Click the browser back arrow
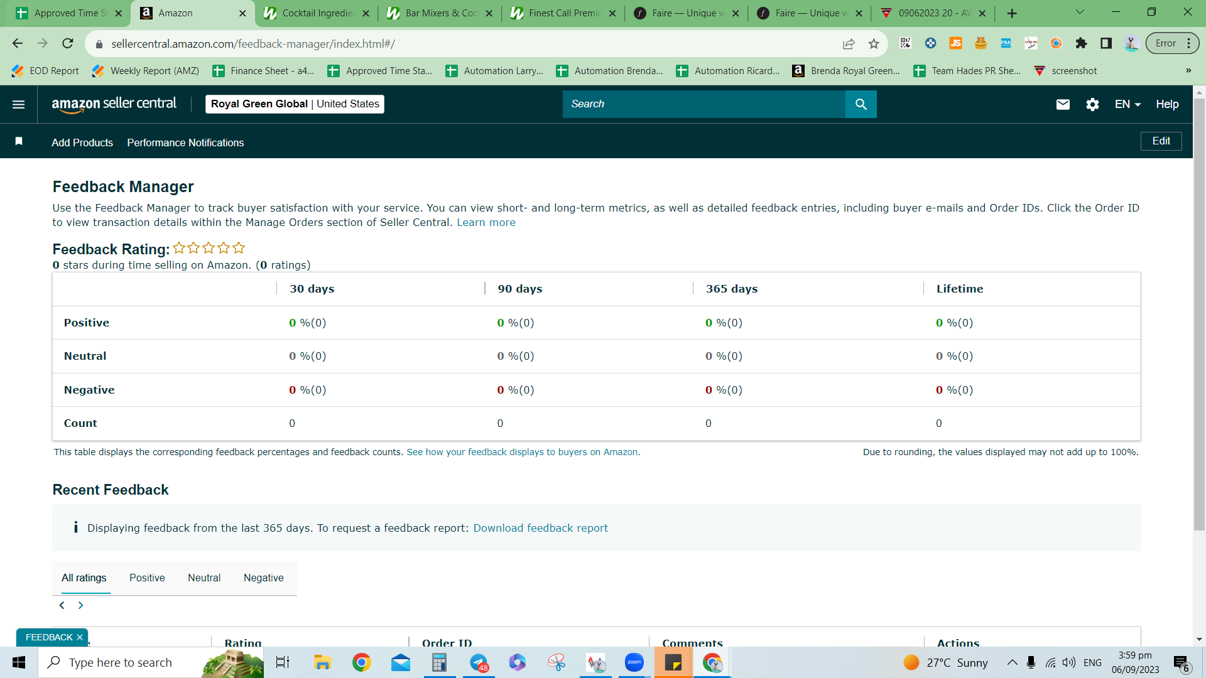The height and width of the screenshot is (678, 1206). (18, 43)
